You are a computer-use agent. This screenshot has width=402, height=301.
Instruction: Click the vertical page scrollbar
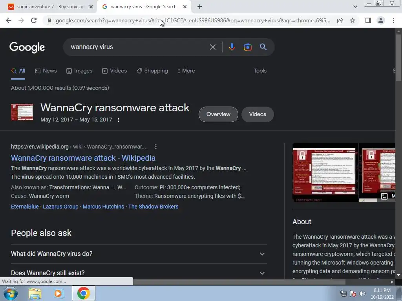(398, 58)
